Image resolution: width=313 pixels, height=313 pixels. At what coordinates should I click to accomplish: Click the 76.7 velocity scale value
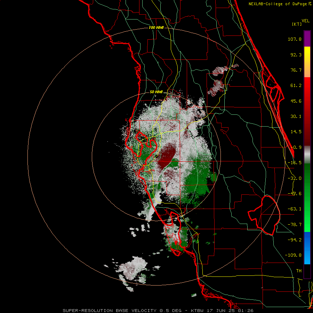pyautogui.click(x=296, y=70)
